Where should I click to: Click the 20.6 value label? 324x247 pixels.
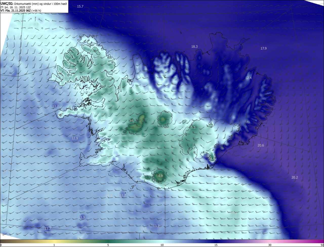pyautogui.click(x=261, y=145)
